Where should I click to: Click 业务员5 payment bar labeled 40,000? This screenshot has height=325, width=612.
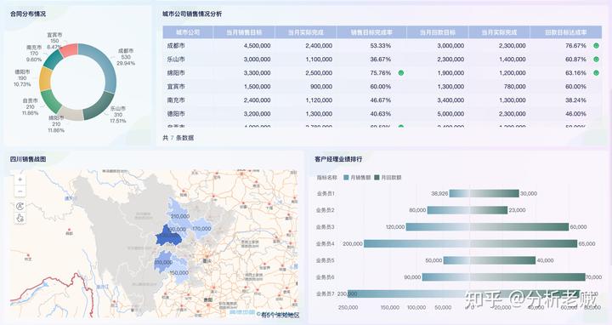(502, 260)
